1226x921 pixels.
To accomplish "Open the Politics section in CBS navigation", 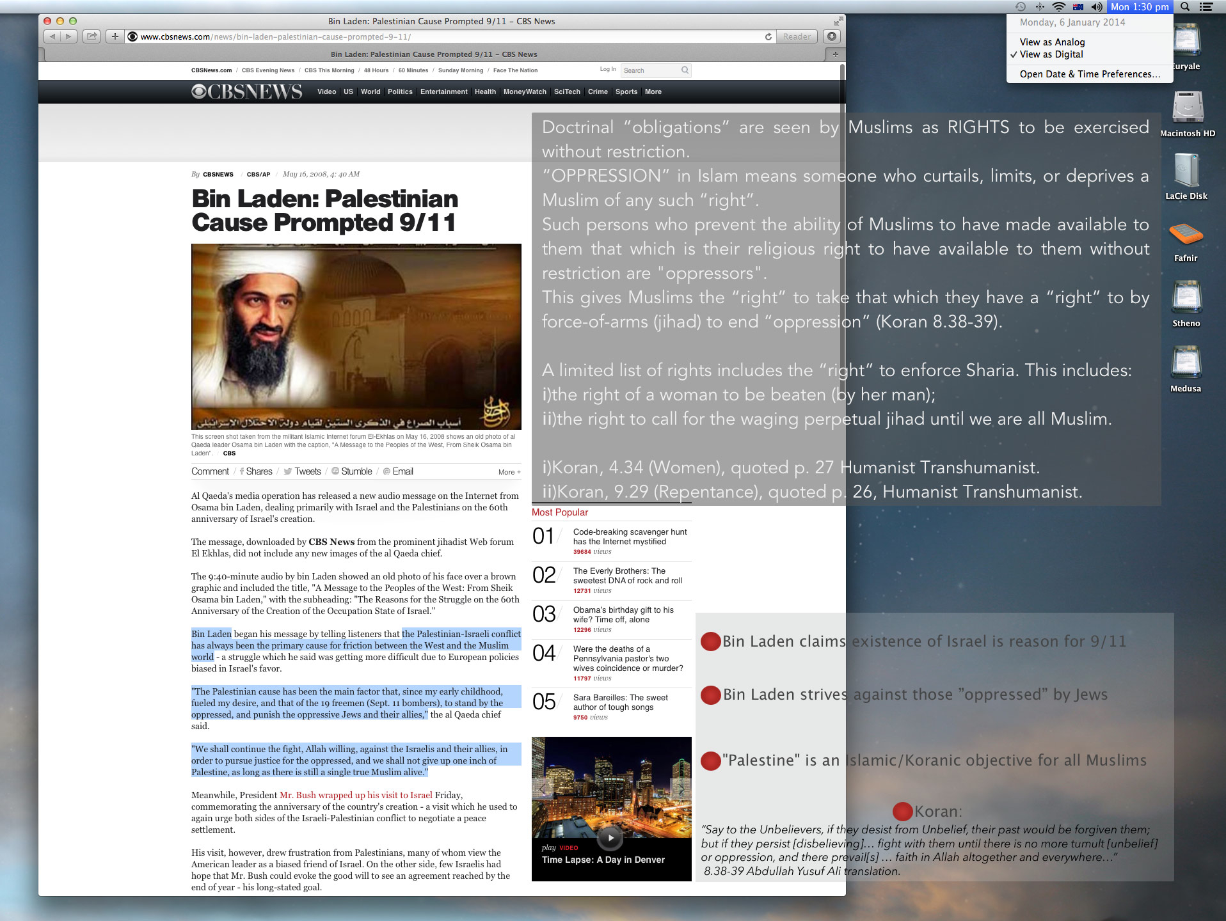I will pos(400,92).
